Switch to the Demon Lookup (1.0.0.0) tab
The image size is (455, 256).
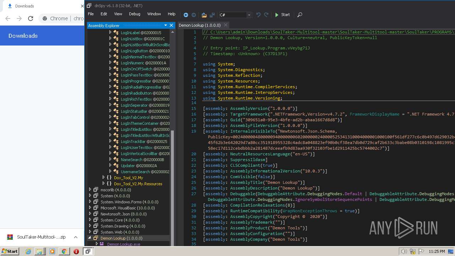tap(200, 25)
